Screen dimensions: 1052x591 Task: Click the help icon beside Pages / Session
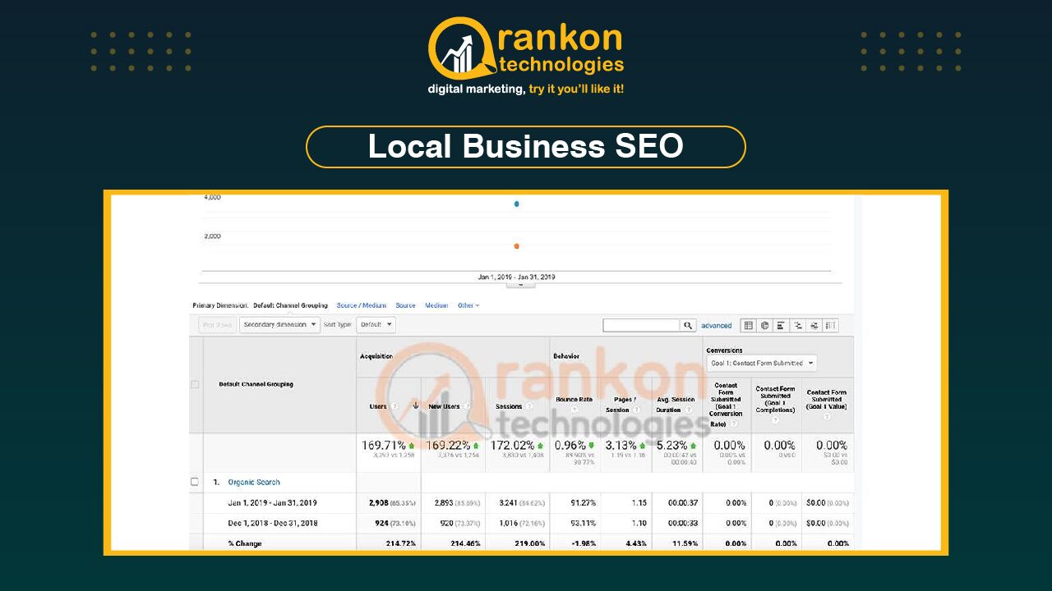coord(636,410)
